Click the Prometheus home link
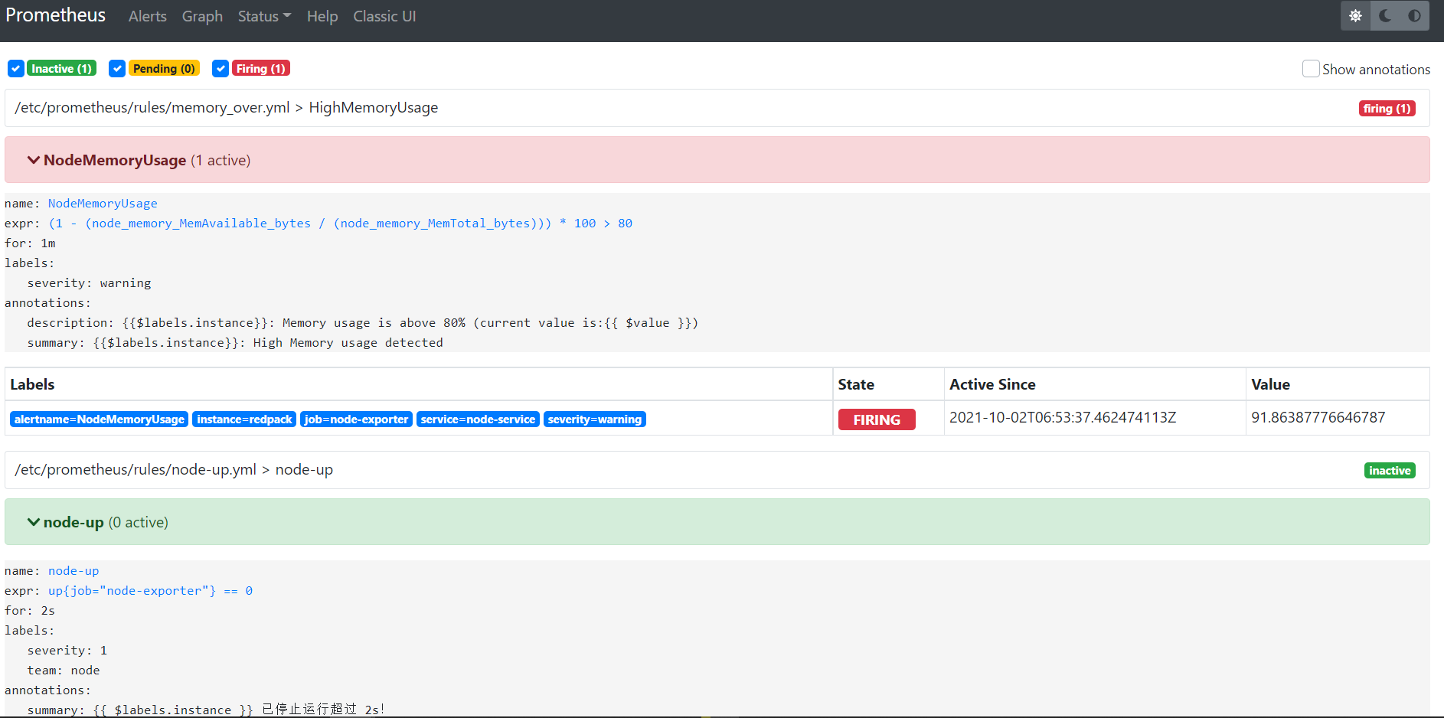Screen dimensions: 1444x718 (55, 15)
